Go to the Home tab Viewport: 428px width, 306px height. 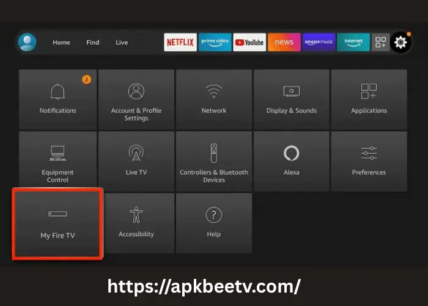click(x=61, y=42)
